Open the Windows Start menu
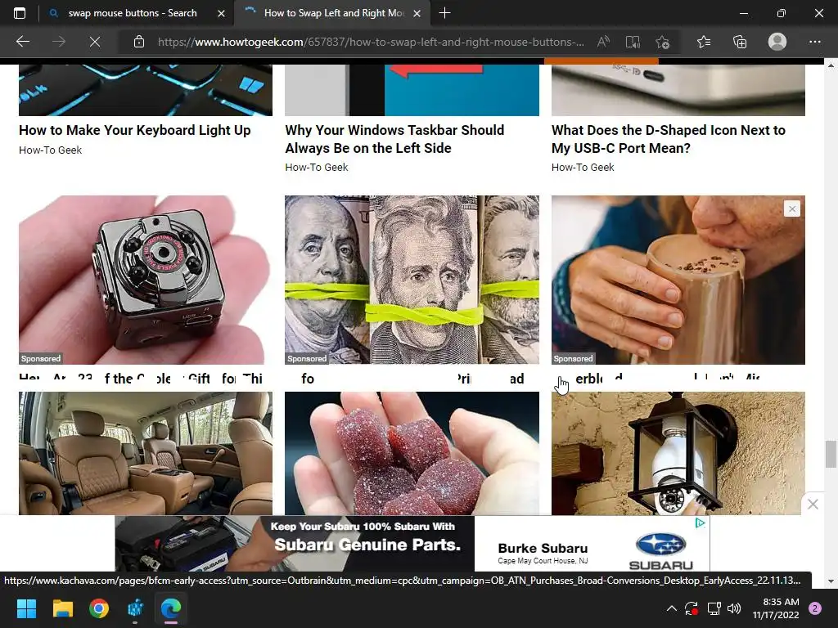This screenshot has width=838, height=628. 26,608
